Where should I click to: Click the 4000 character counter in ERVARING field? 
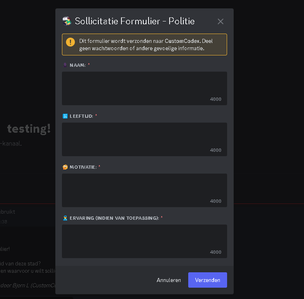coord(216,252)
